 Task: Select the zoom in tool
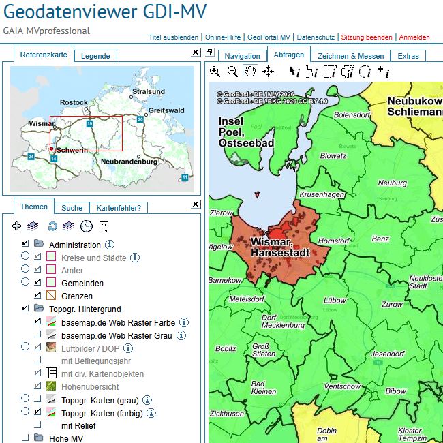pyautogui.click(x=215, y=72)
